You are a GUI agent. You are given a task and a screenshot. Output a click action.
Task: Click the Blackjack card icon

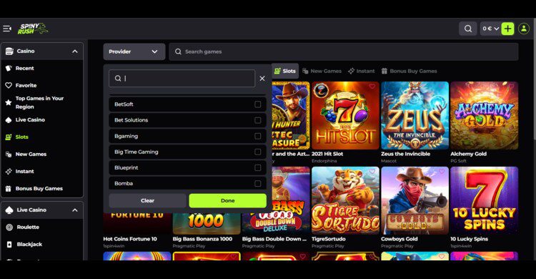point(9,245)
